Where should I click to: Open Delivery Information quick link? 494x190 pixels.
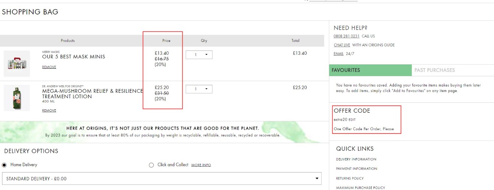coord(356,159)
